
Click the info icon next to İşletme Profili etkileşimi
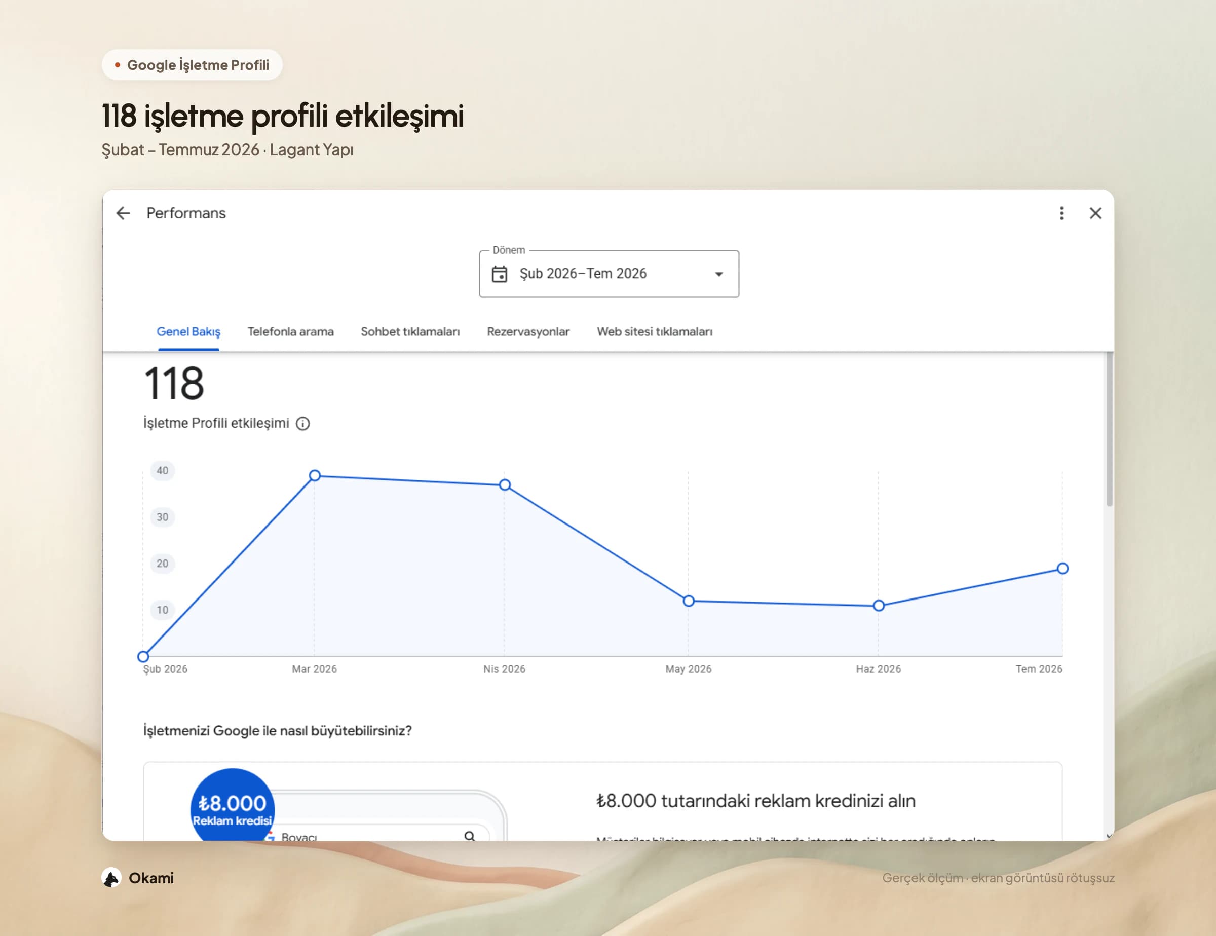tap(303, 424)
